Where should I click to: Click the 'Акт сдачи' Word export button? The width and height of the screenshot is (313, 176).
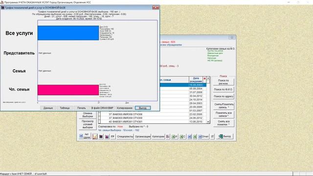point(85,136)
